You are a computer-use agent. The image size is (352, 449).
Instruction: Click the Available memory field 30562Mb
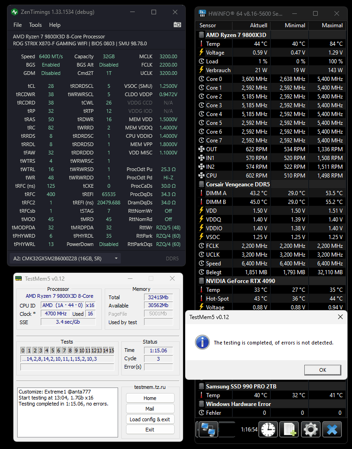(158, 305)
